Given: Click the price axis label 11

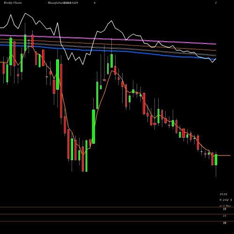Looking at the screenshot, I should tap(225, 216).
